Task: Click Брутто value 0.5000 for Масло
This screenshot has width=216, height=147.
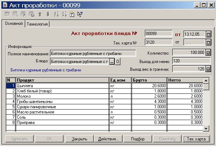Action: pos(149,112)
